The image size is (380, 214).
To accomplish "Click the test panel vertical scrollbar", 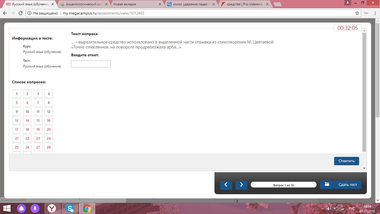I will coord(364,92).
